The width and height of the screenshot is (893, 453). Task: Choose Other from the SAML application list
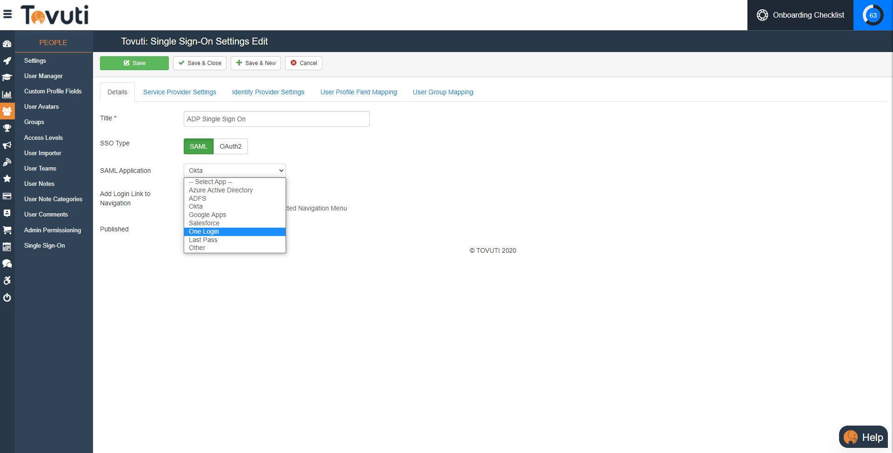click(235, 248)
